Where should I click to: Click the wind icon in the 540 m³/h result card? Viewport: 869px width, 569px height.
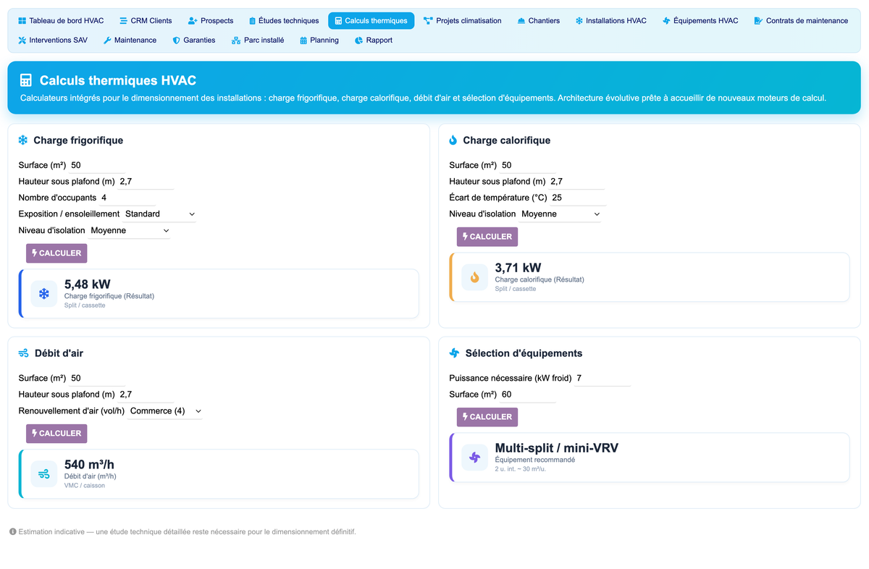pyautogui.click(x=44, y=474)
